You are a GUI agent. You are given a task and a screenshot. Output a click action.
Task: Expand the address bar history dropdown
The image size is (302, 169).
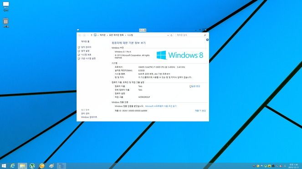168,35
